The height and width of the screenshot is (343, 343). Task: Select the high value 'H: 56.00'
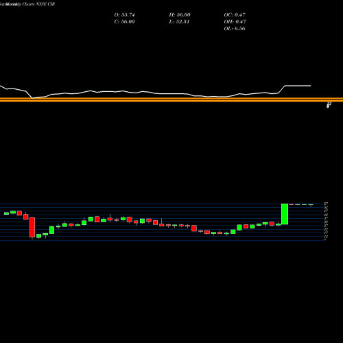click(180, 15)
